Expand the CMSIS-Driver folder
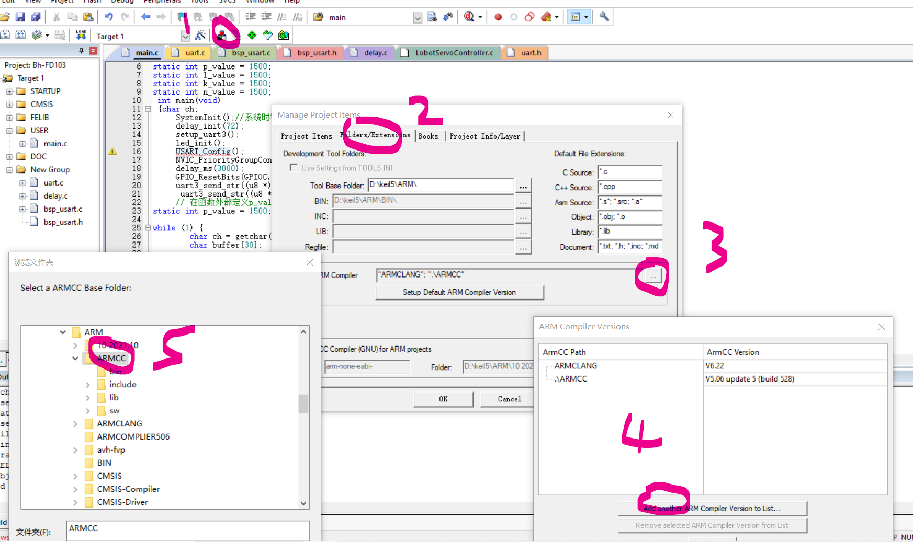 [x=75, y=502]
